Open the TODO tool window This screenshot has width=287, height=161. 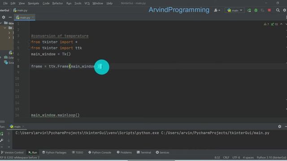pos(78,153)
